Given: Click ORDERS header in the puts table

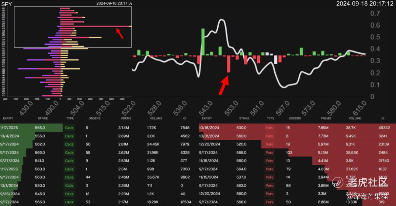Looking at the screenshot, I should click(295, 118).
